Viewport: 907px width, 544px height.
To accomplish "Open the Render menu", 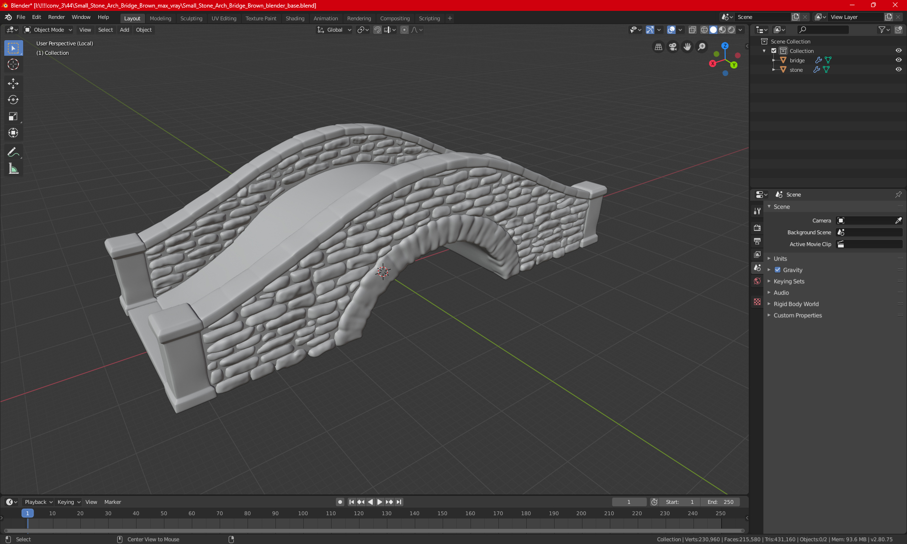I will [56, 17].
